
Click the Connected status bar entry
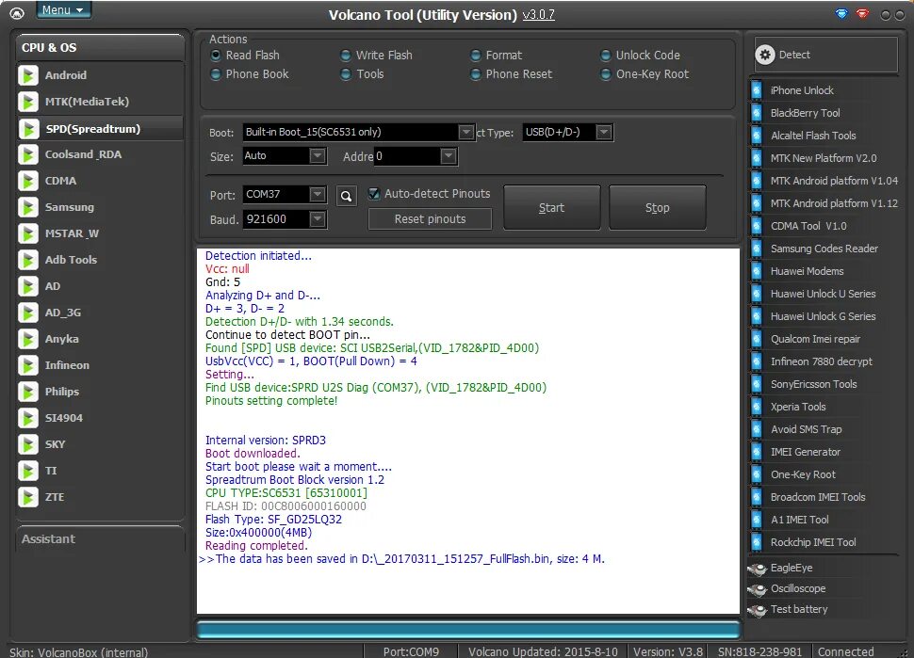click(845, 651)
